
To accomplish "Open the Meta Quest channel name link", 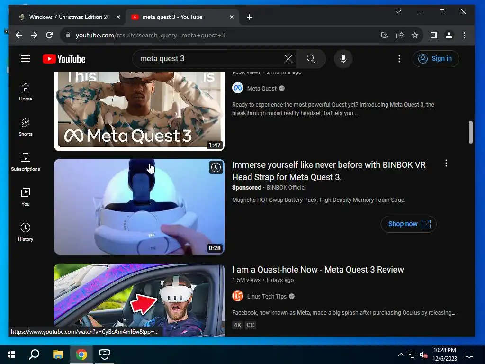I will 261,89.
